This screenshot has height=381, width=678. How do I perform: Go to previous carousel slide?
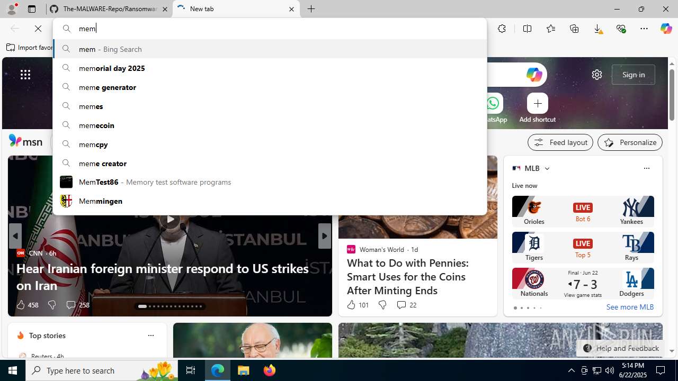[x=15, y=236]
